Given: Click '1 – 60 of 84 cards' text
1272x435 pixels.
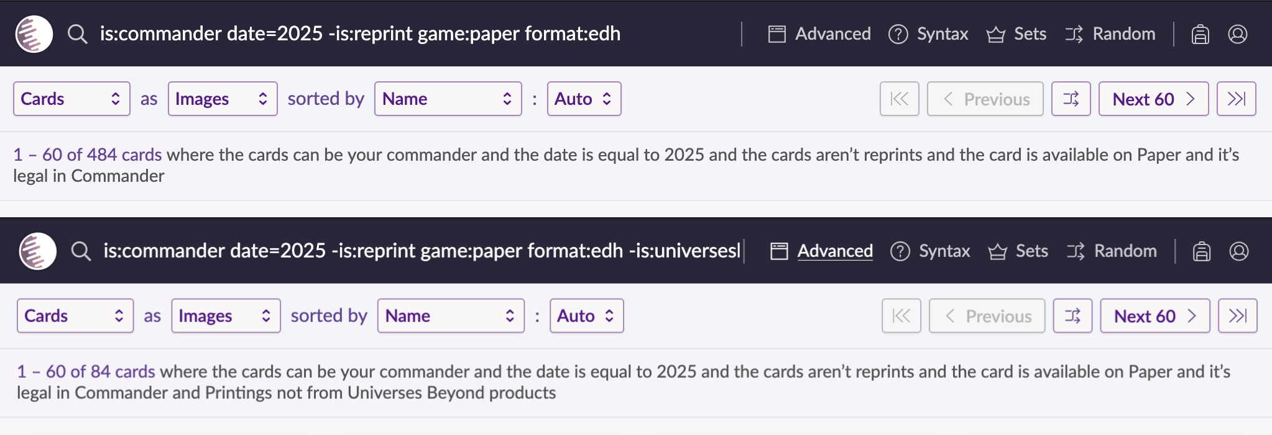Looking at the screenshot, I should [x=86, y=371].
